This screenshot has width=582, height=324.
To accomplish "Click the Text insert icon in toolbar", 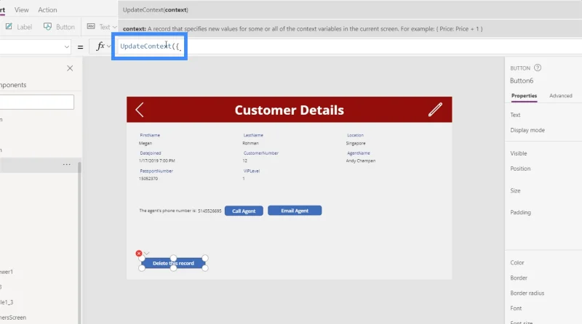I will 91,26.
